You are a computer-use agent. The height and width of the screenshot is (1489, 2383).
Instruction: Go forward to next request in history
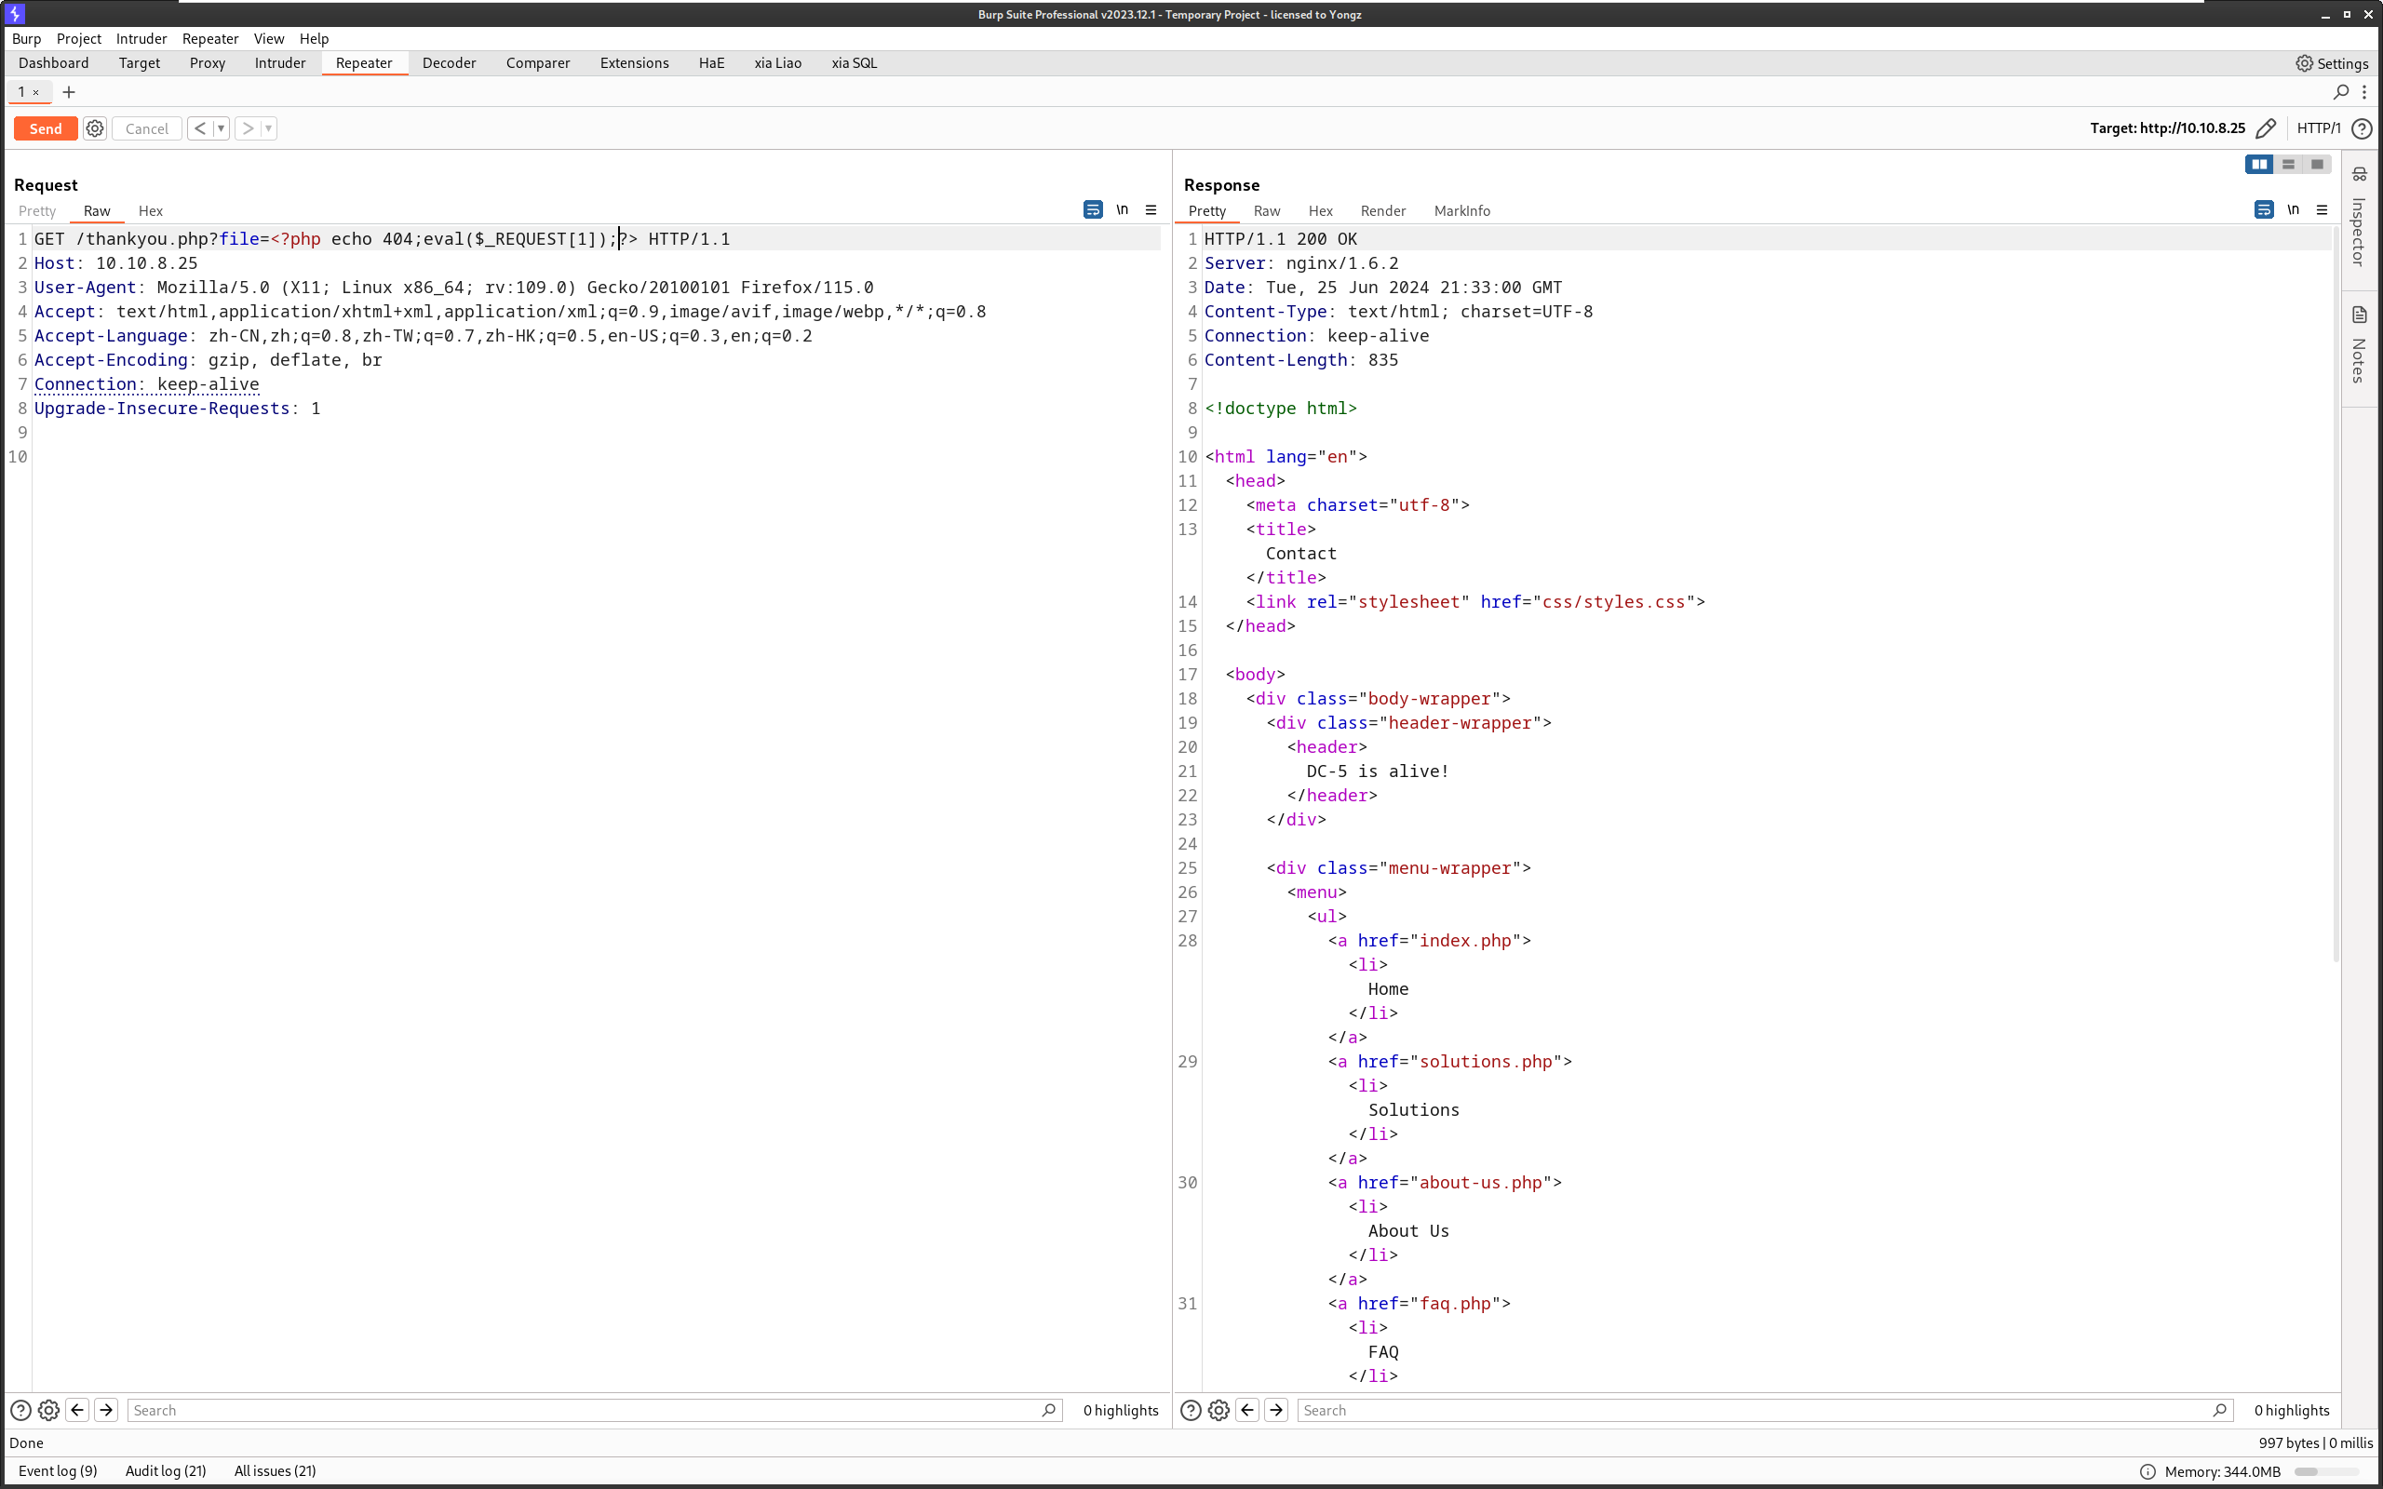pos(249,129)
